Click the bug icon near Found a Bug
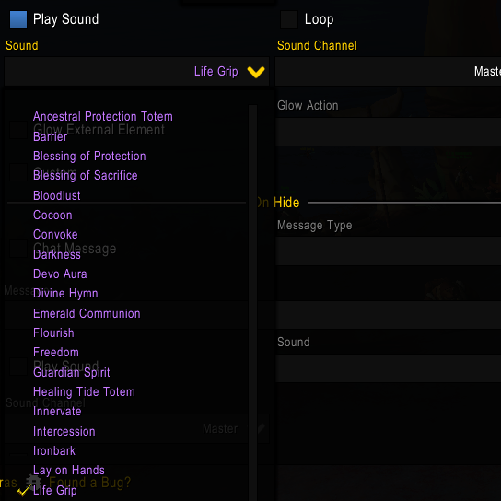501x501 pixels. pyautogui.click(x=33, y=483)
